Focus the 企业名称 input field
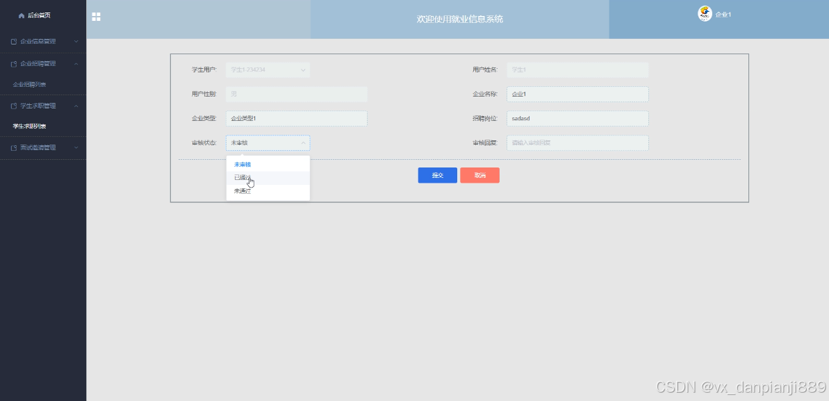 click(x=577, y=94)
